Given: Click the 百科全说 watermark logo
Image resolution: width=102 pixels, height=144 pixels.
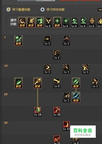Looking at the screenshot, I should click(x=83, y=131).
